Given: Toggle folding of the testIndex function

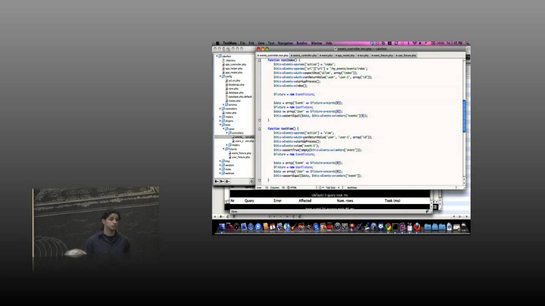Looking at the screenshot, I should click(x=259, y=60).
